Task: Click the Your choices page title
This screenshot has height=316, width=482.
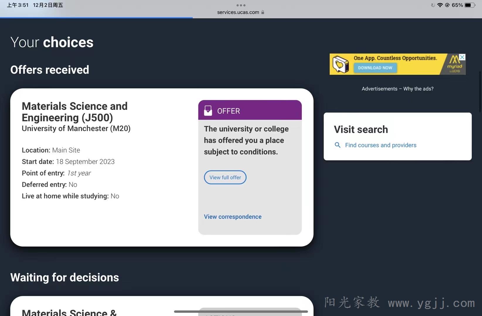Action: pos(52,42)
